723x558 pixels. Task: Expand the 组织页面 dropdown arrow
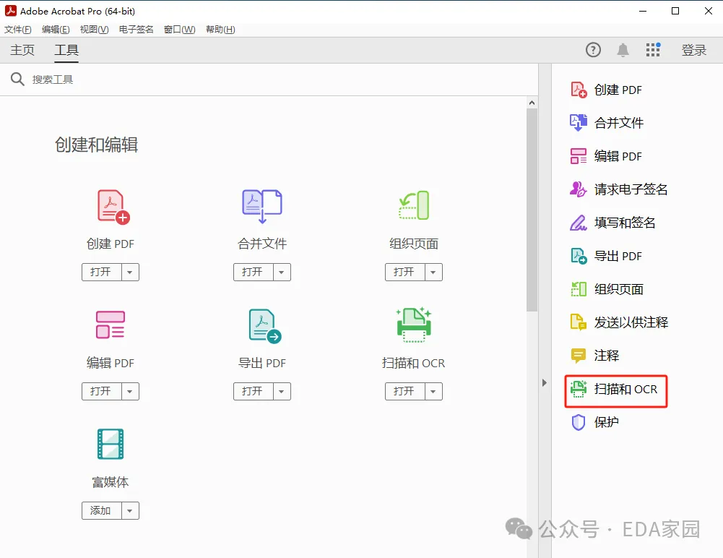pos(433,272)
